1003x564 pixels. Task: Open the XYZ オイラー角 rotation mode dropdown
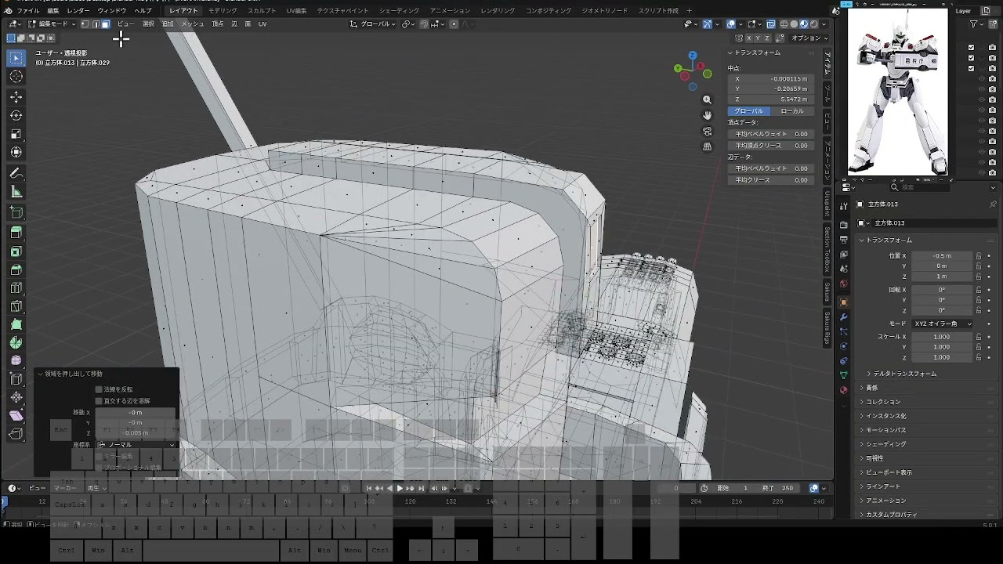[x=942, y=324]
